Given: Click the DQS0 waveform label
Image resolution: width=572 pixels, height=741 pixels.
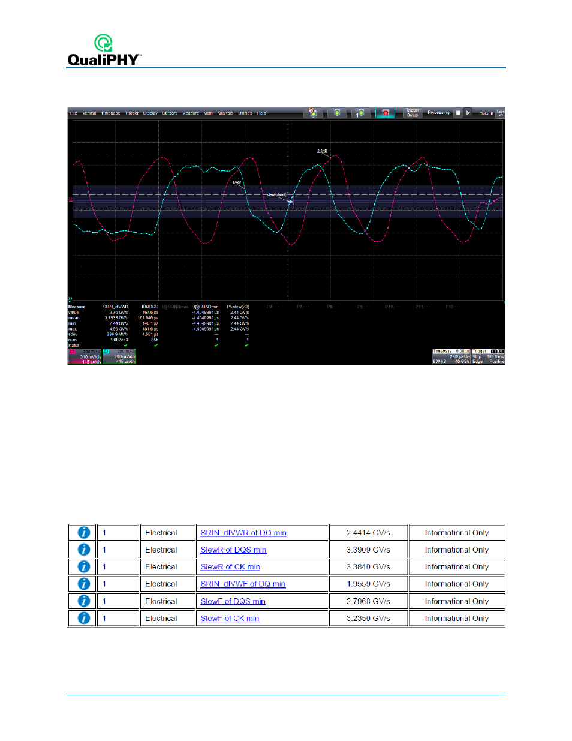Looking at the screenshot, I should coord(322,151).
